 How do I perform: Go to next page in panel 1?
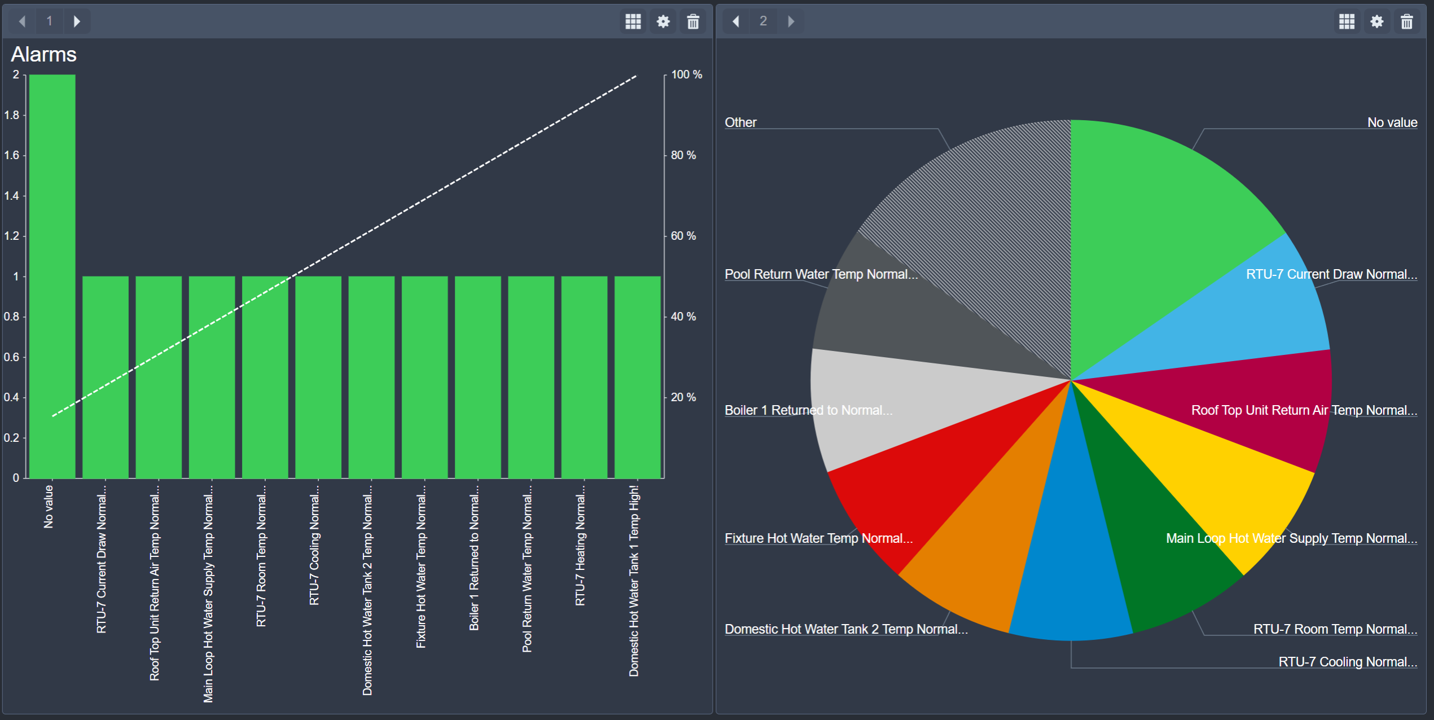(x=77, y=21)
